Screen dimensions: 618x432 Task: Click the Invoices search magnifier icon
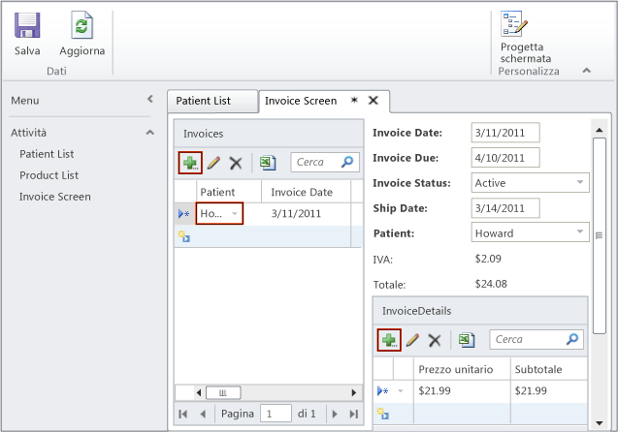click(x=347, y=162)
